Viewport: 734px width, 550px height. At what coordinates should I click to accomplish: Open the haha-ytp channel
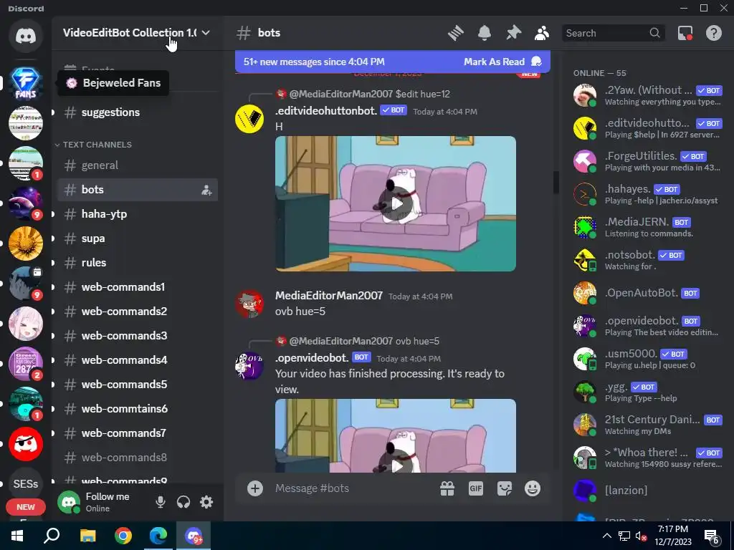[138, 213]
